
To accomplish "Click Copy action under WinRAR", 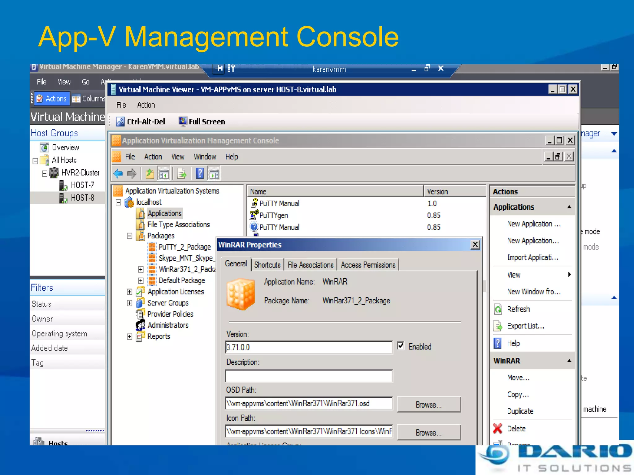I will pyautogui.click(x=518, y=395).
